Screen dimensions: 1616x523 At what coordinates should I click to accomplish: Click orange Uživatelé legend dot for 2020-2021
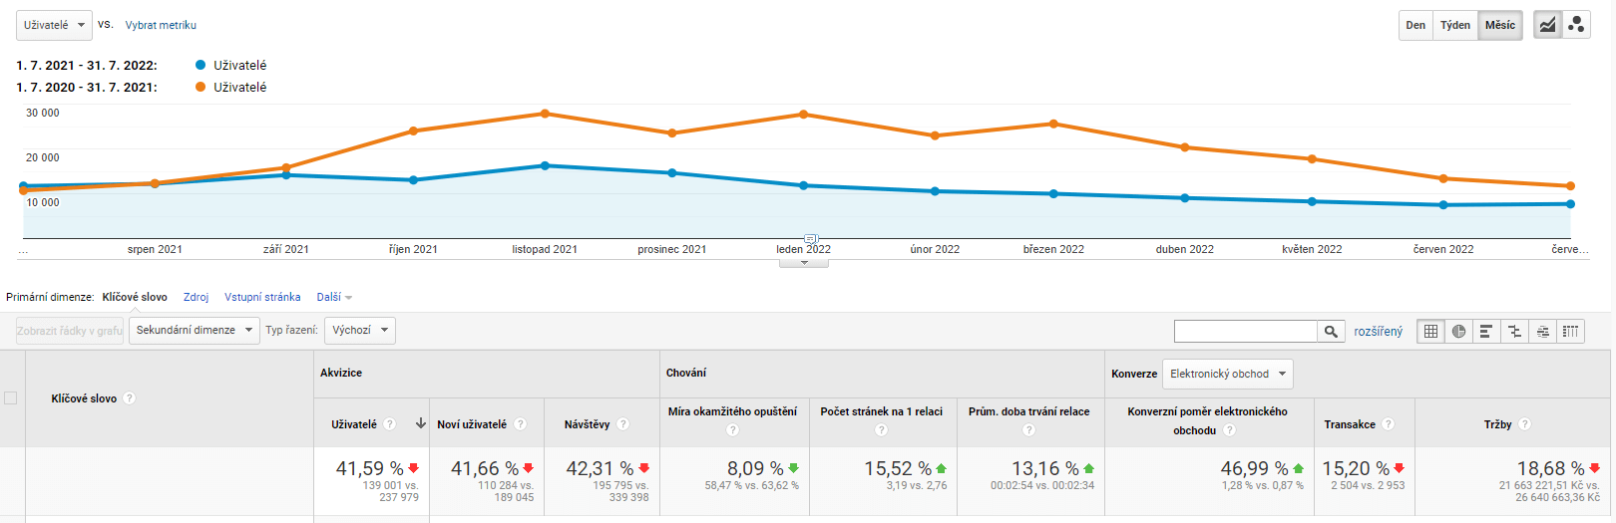(x=201, y=87)
